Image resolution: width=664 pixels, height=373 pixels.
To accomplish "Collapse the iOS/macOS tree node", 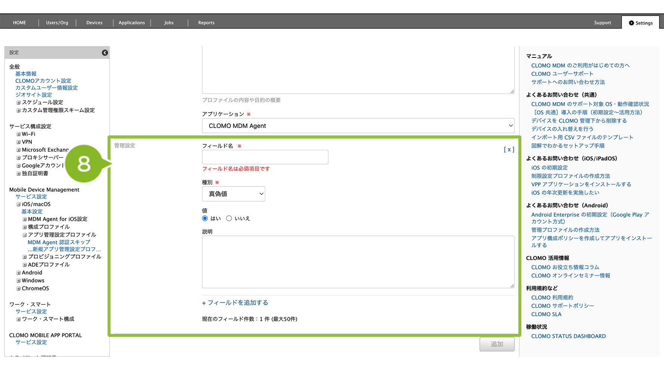I will tap(18, 204).
